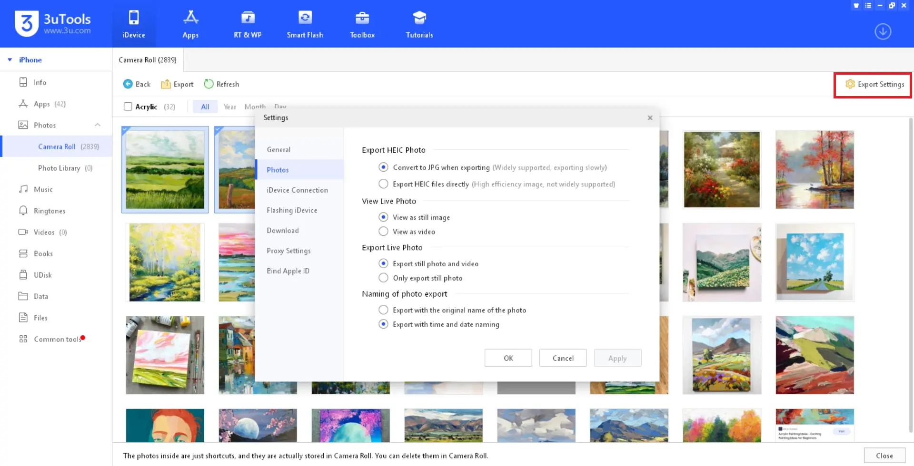Open Export Settings
914x466 pixels.
coord(874,84)
